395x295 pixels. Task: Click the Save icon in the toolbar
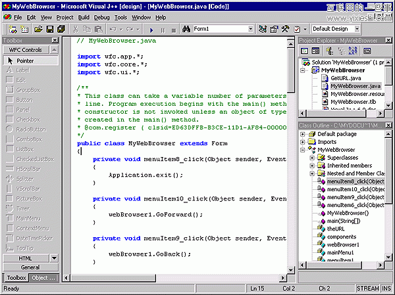tap(49, 30)
